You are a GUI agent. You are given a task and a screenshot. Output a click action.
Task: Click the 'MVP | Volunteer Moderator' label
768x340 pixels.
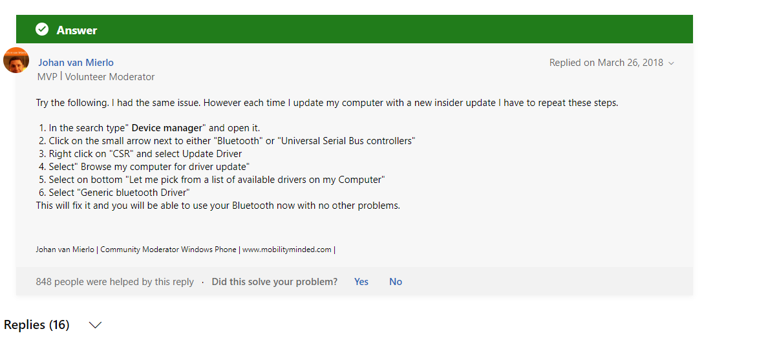click(x=96, y=77)
